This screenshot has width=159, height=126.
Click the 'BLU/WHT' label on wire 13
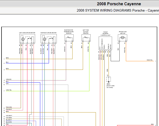9,120
